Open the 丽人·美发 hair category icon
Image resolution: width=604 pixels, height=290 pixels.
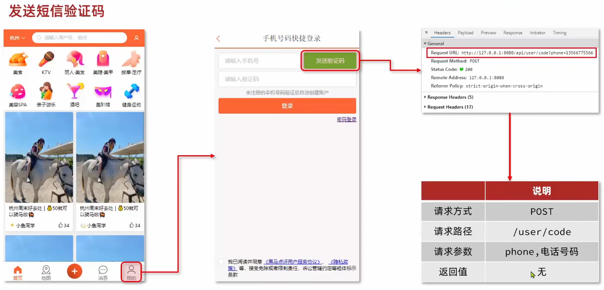[x=75, y=60]
